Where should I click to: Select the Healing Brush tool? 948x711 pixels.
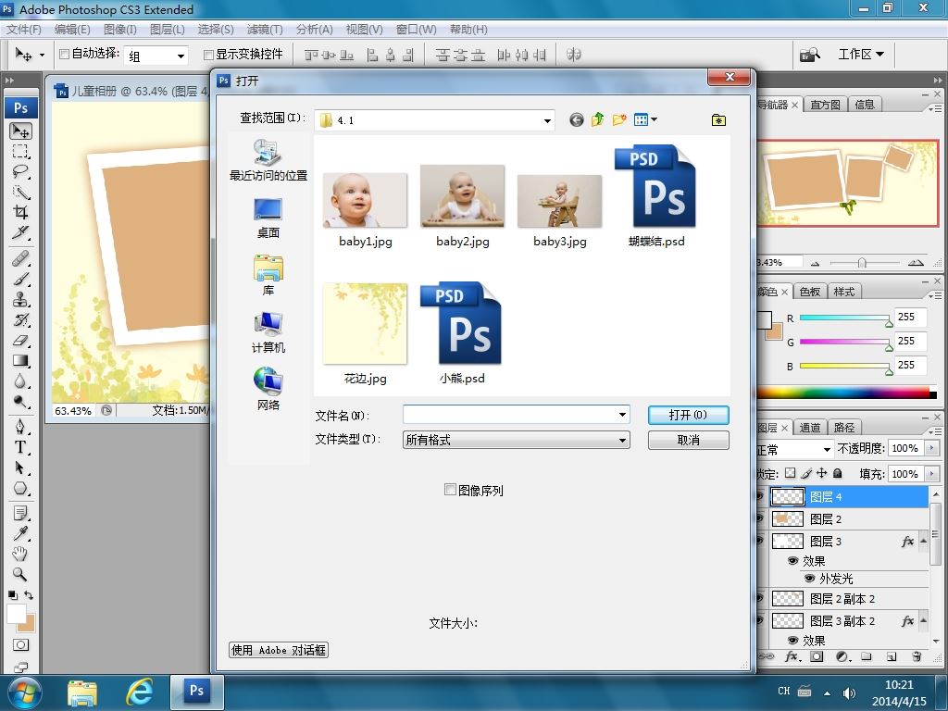[x=20, y=259]
